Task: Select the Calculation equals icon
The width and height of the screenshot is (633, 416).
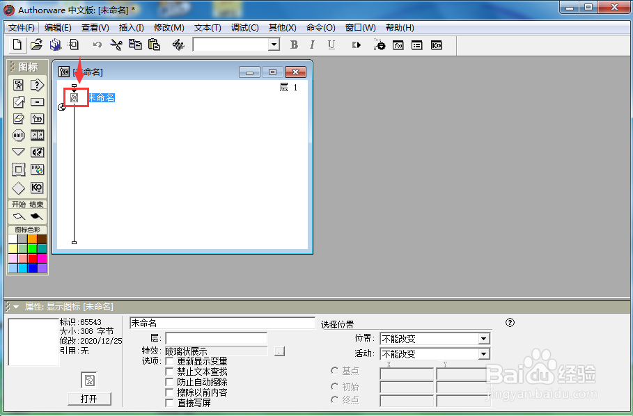Action: pos(37,102)
